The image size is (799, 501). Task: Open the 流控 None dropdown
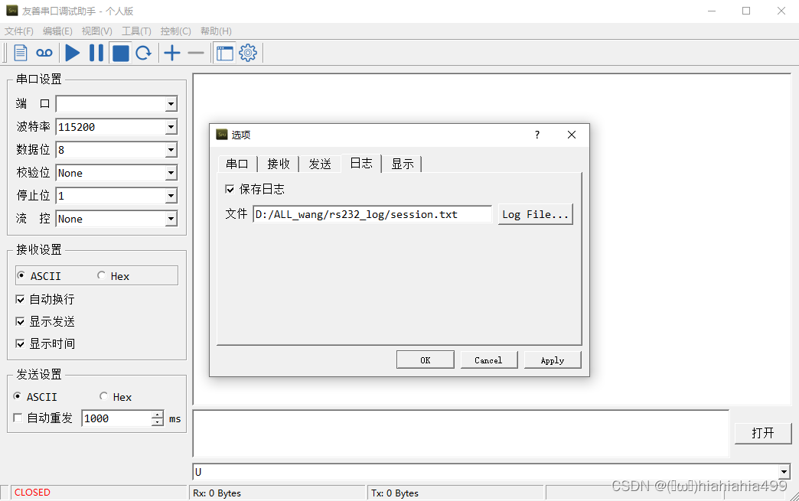pyautogui.click(x=171, y=219)
